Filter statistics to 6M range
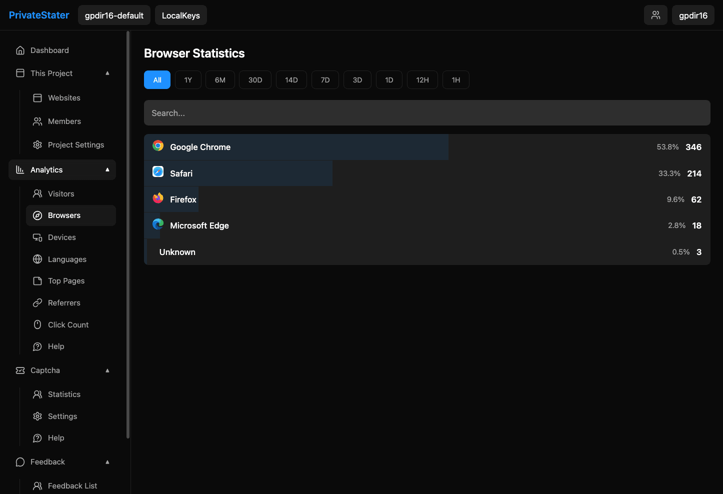Viewport: 723px width, 494px height. 220,80
